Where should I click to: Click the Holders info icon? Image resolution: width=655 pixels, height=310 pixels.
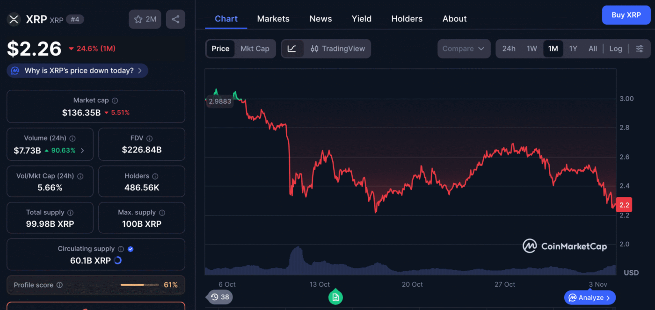pos(155,176)
